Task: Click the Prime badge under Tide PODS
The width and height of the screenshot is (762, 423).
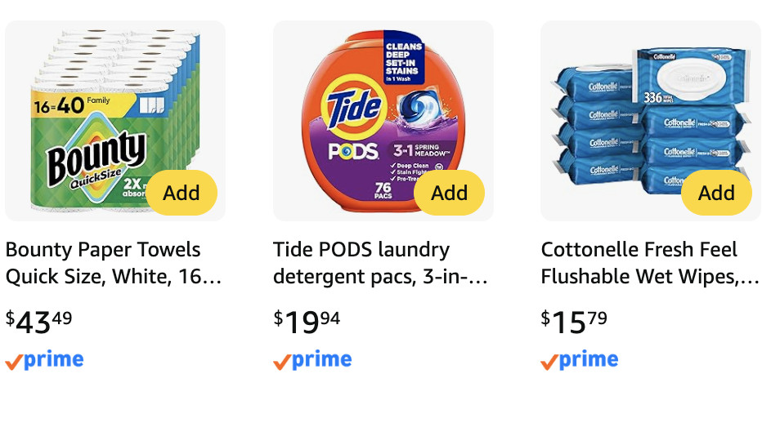Action: 312,360
